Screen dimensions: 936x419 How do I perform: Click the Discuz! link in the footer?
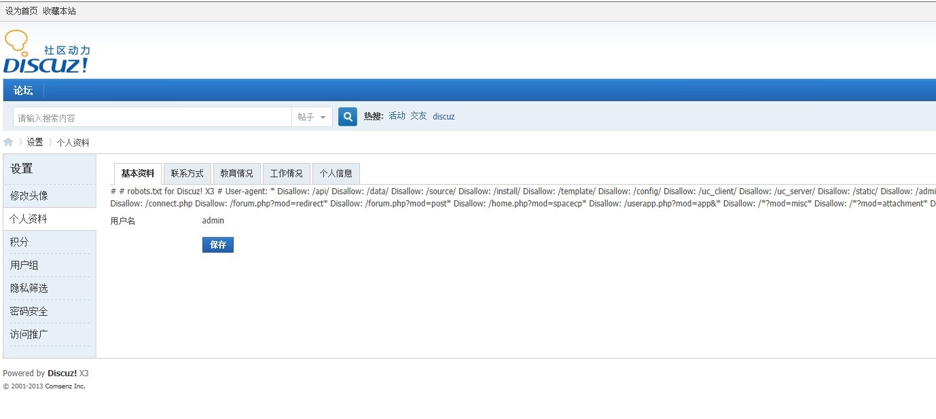62,374
